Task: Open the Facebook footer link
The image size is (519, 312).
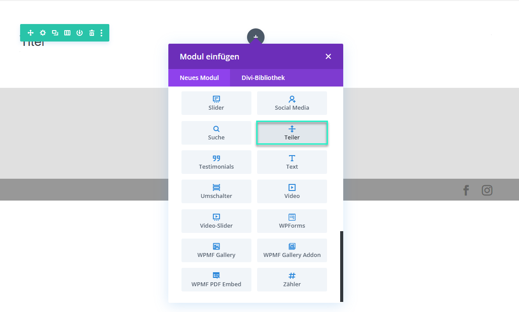Action: [466, 190]
